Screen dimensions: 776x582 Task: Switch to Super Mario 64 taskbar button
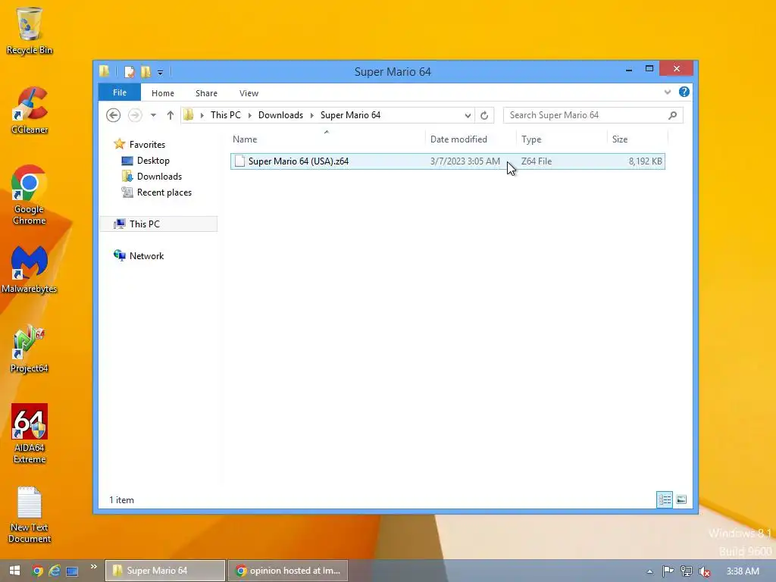pos(165,571)
